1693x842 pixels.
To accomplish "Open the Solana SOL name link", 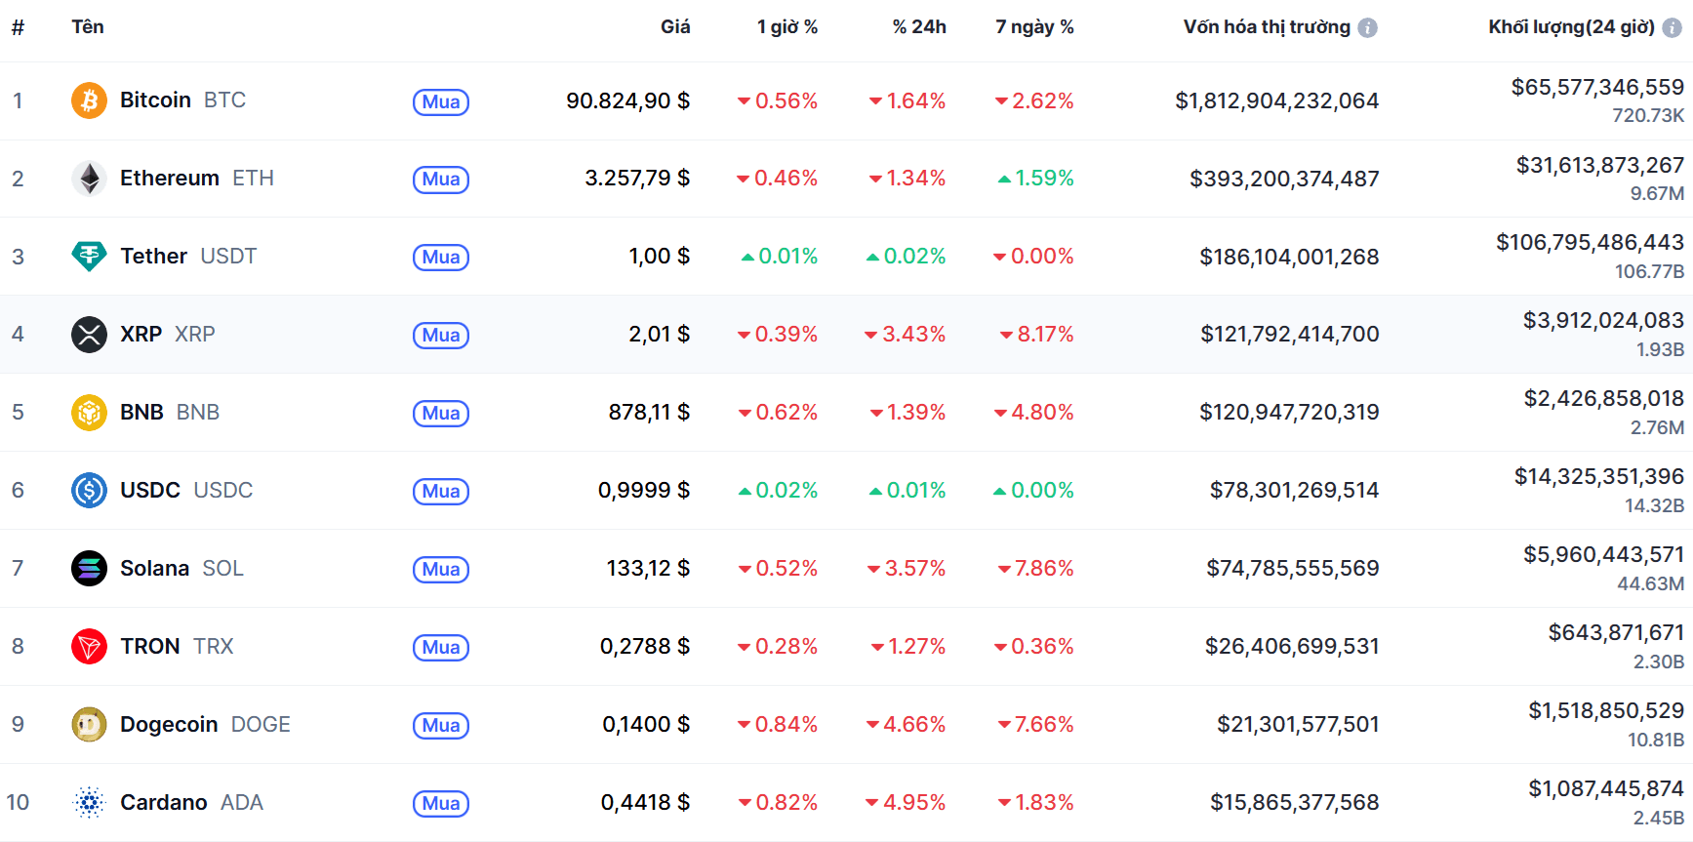I will pyautogui.click(x=181, y=568).
